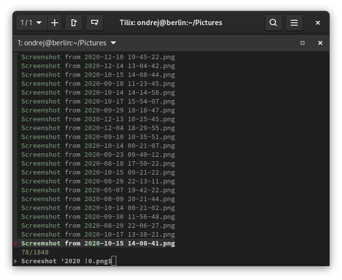This screenshot has width=342, height=280.
Task: Select Screenshot from 2020-12-04 18-29-55.png
Action: (x=98, y=128)
